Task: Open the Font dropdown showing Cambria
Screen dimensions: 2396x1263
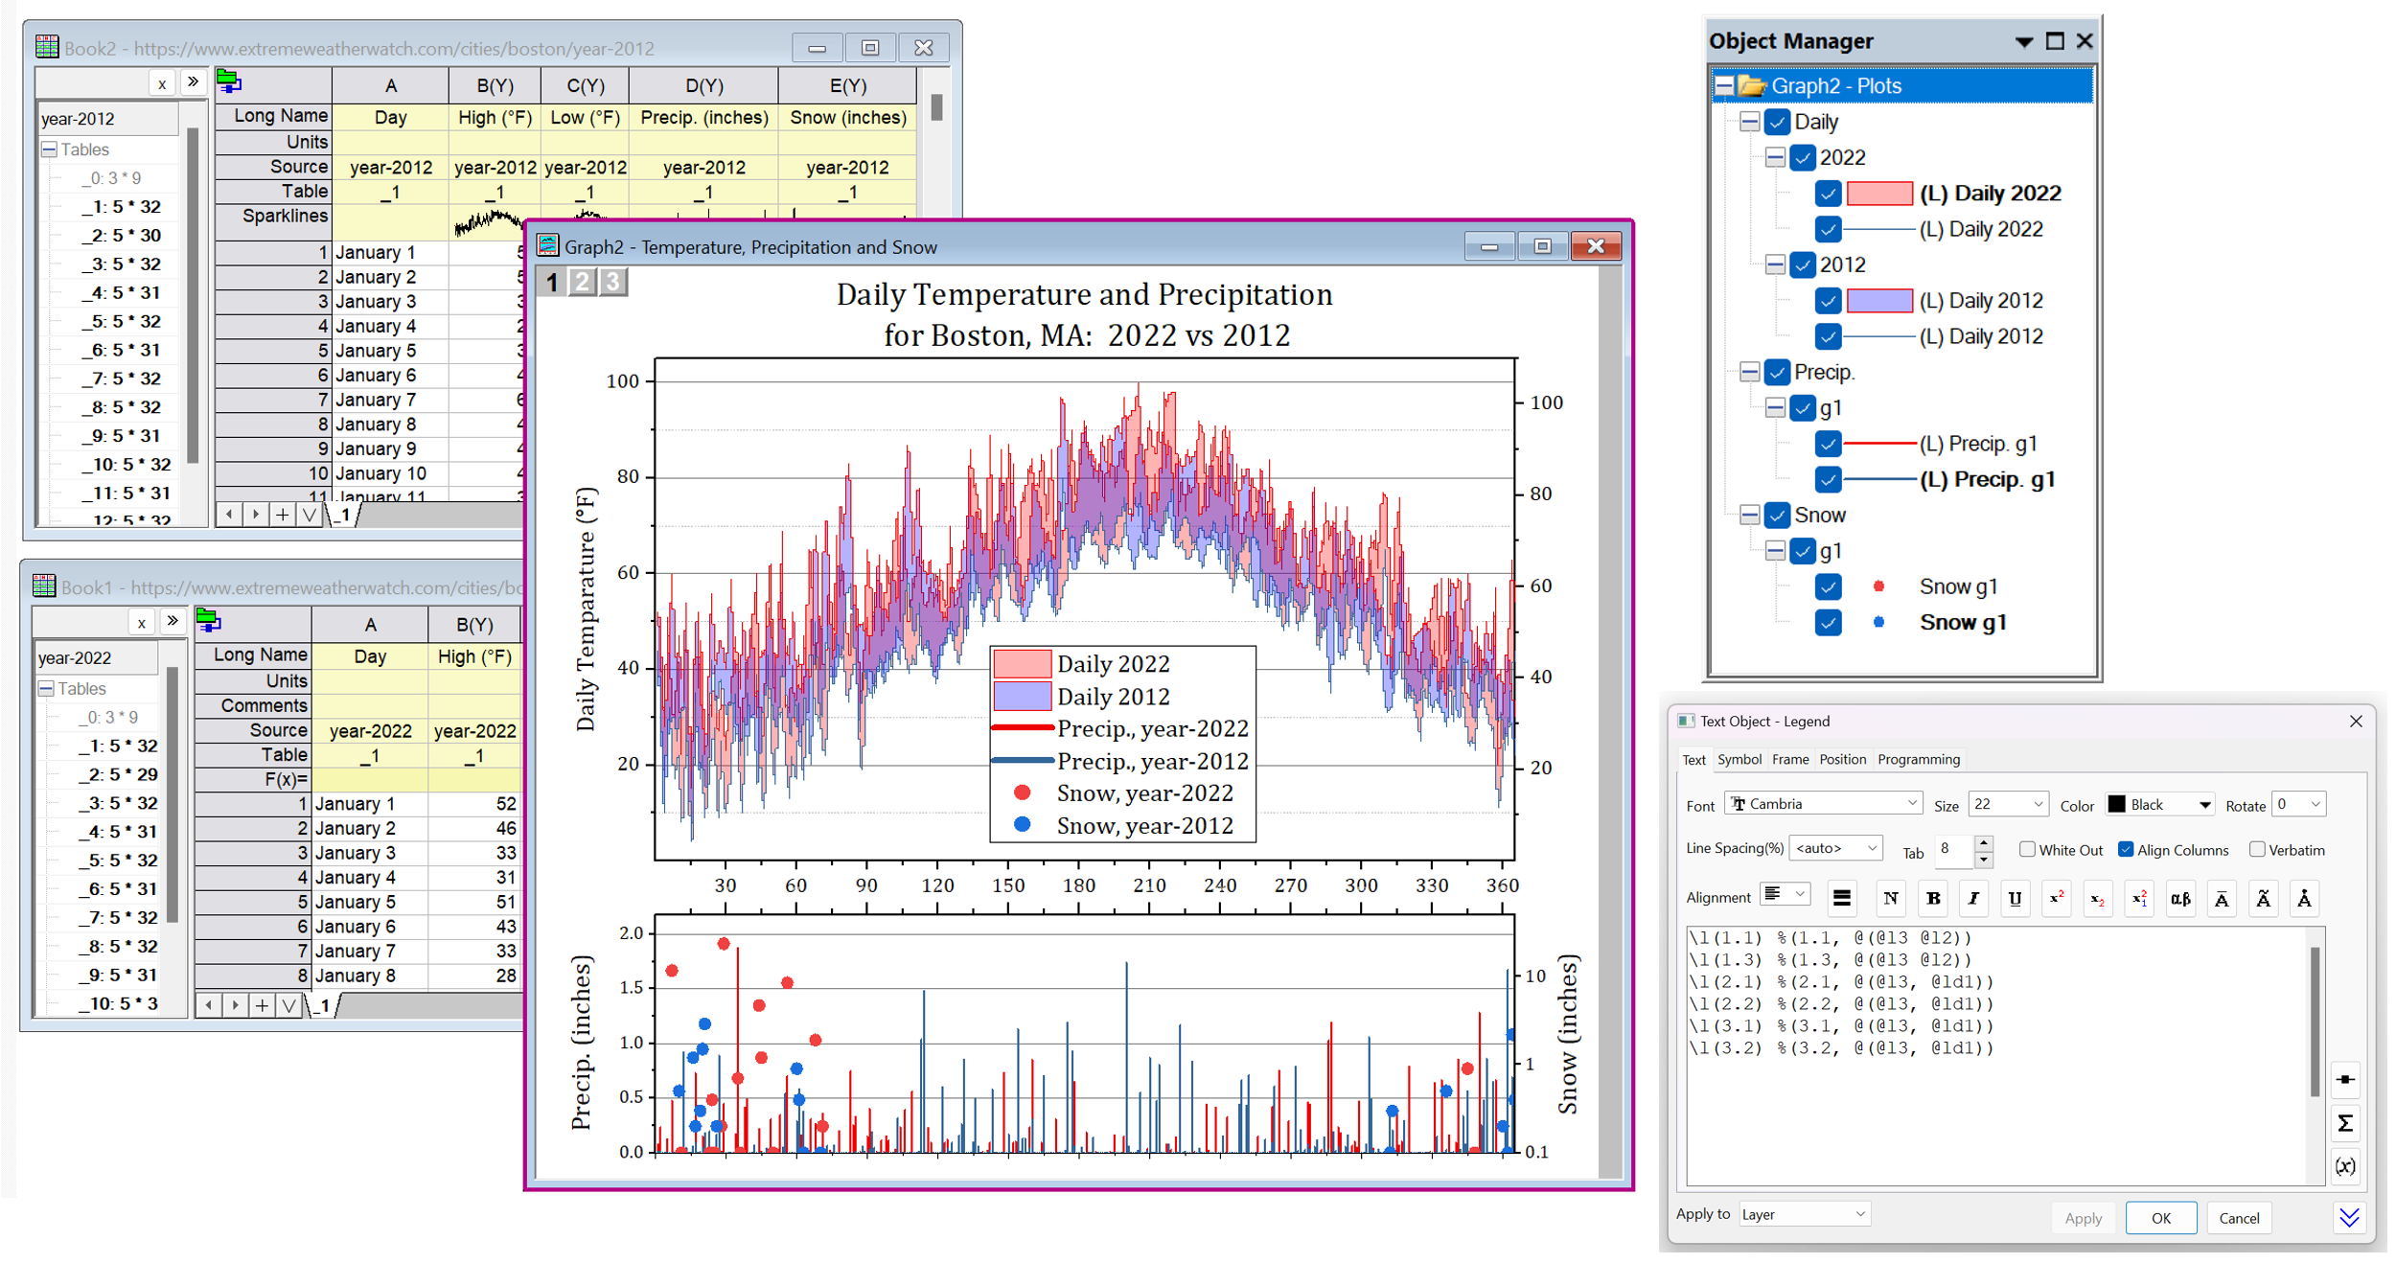Action: pos(1825,804)
